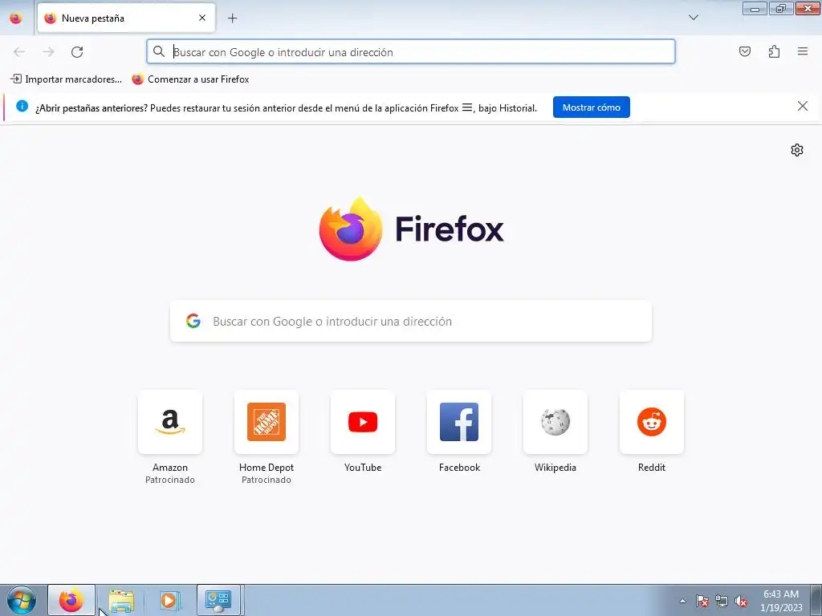Open the Firefox application hamburger menu
The height and width of the screenshot is (616, 822).
(802, 51)
